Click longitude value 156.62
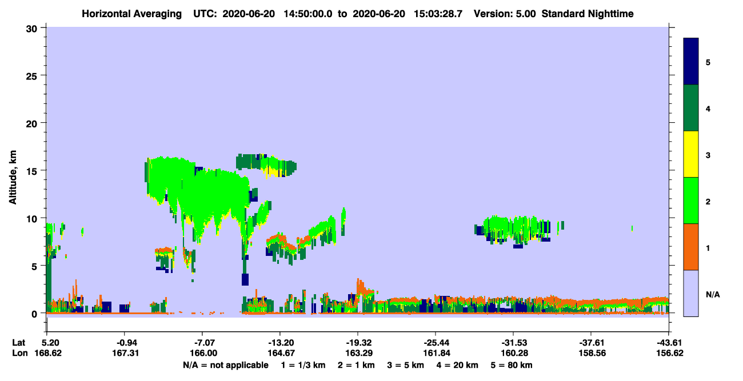The image size is (743, 381). pos(669,353)
